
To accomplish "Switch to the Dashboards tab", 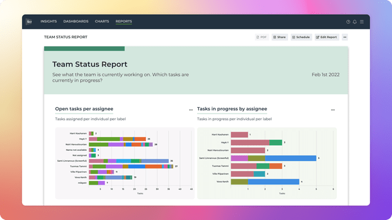I will (76, 22).
